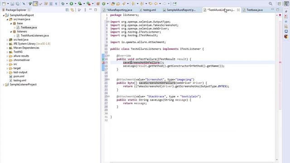The width and height of the screenshot is (290, 163).
Task: Collapse the SampleAllureReport project
Action: point(4,15)
